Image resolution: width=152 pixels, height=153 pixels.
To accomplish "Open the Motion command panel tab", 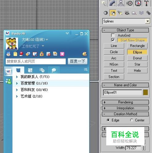I will pos(130,3).
